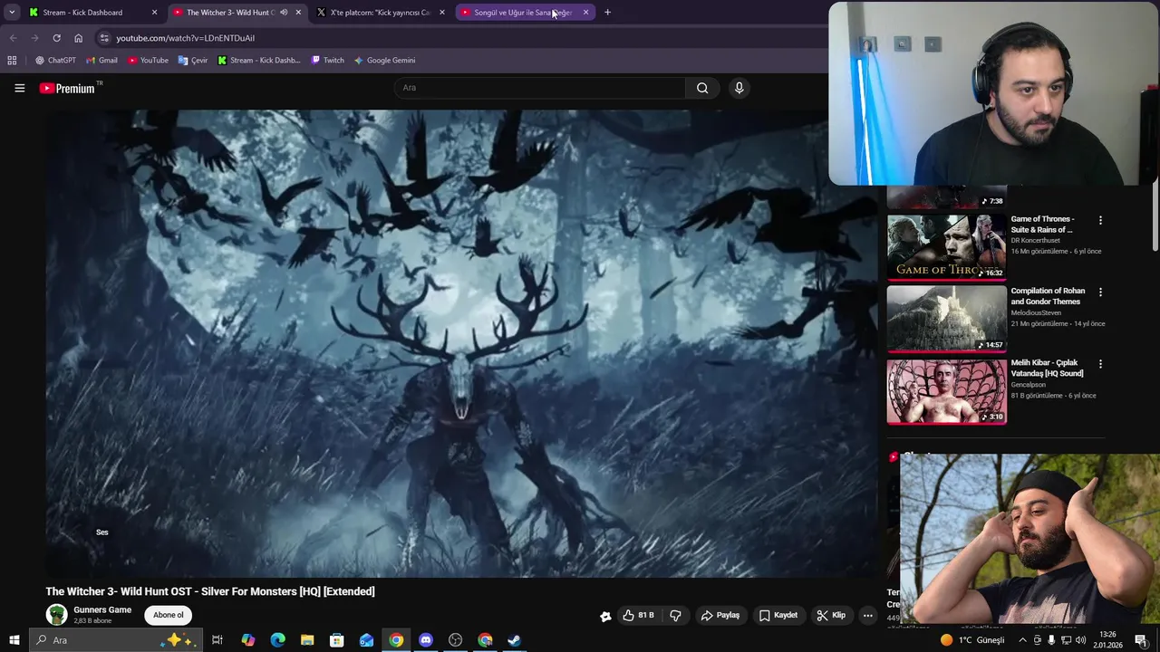Open the tab search dropdown arrow
1160x652 pixels.
(12, 13)
